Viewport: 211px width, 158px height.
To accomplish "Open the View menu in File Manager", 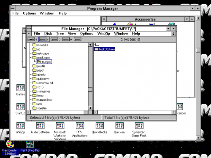I will tap(72, 34).
